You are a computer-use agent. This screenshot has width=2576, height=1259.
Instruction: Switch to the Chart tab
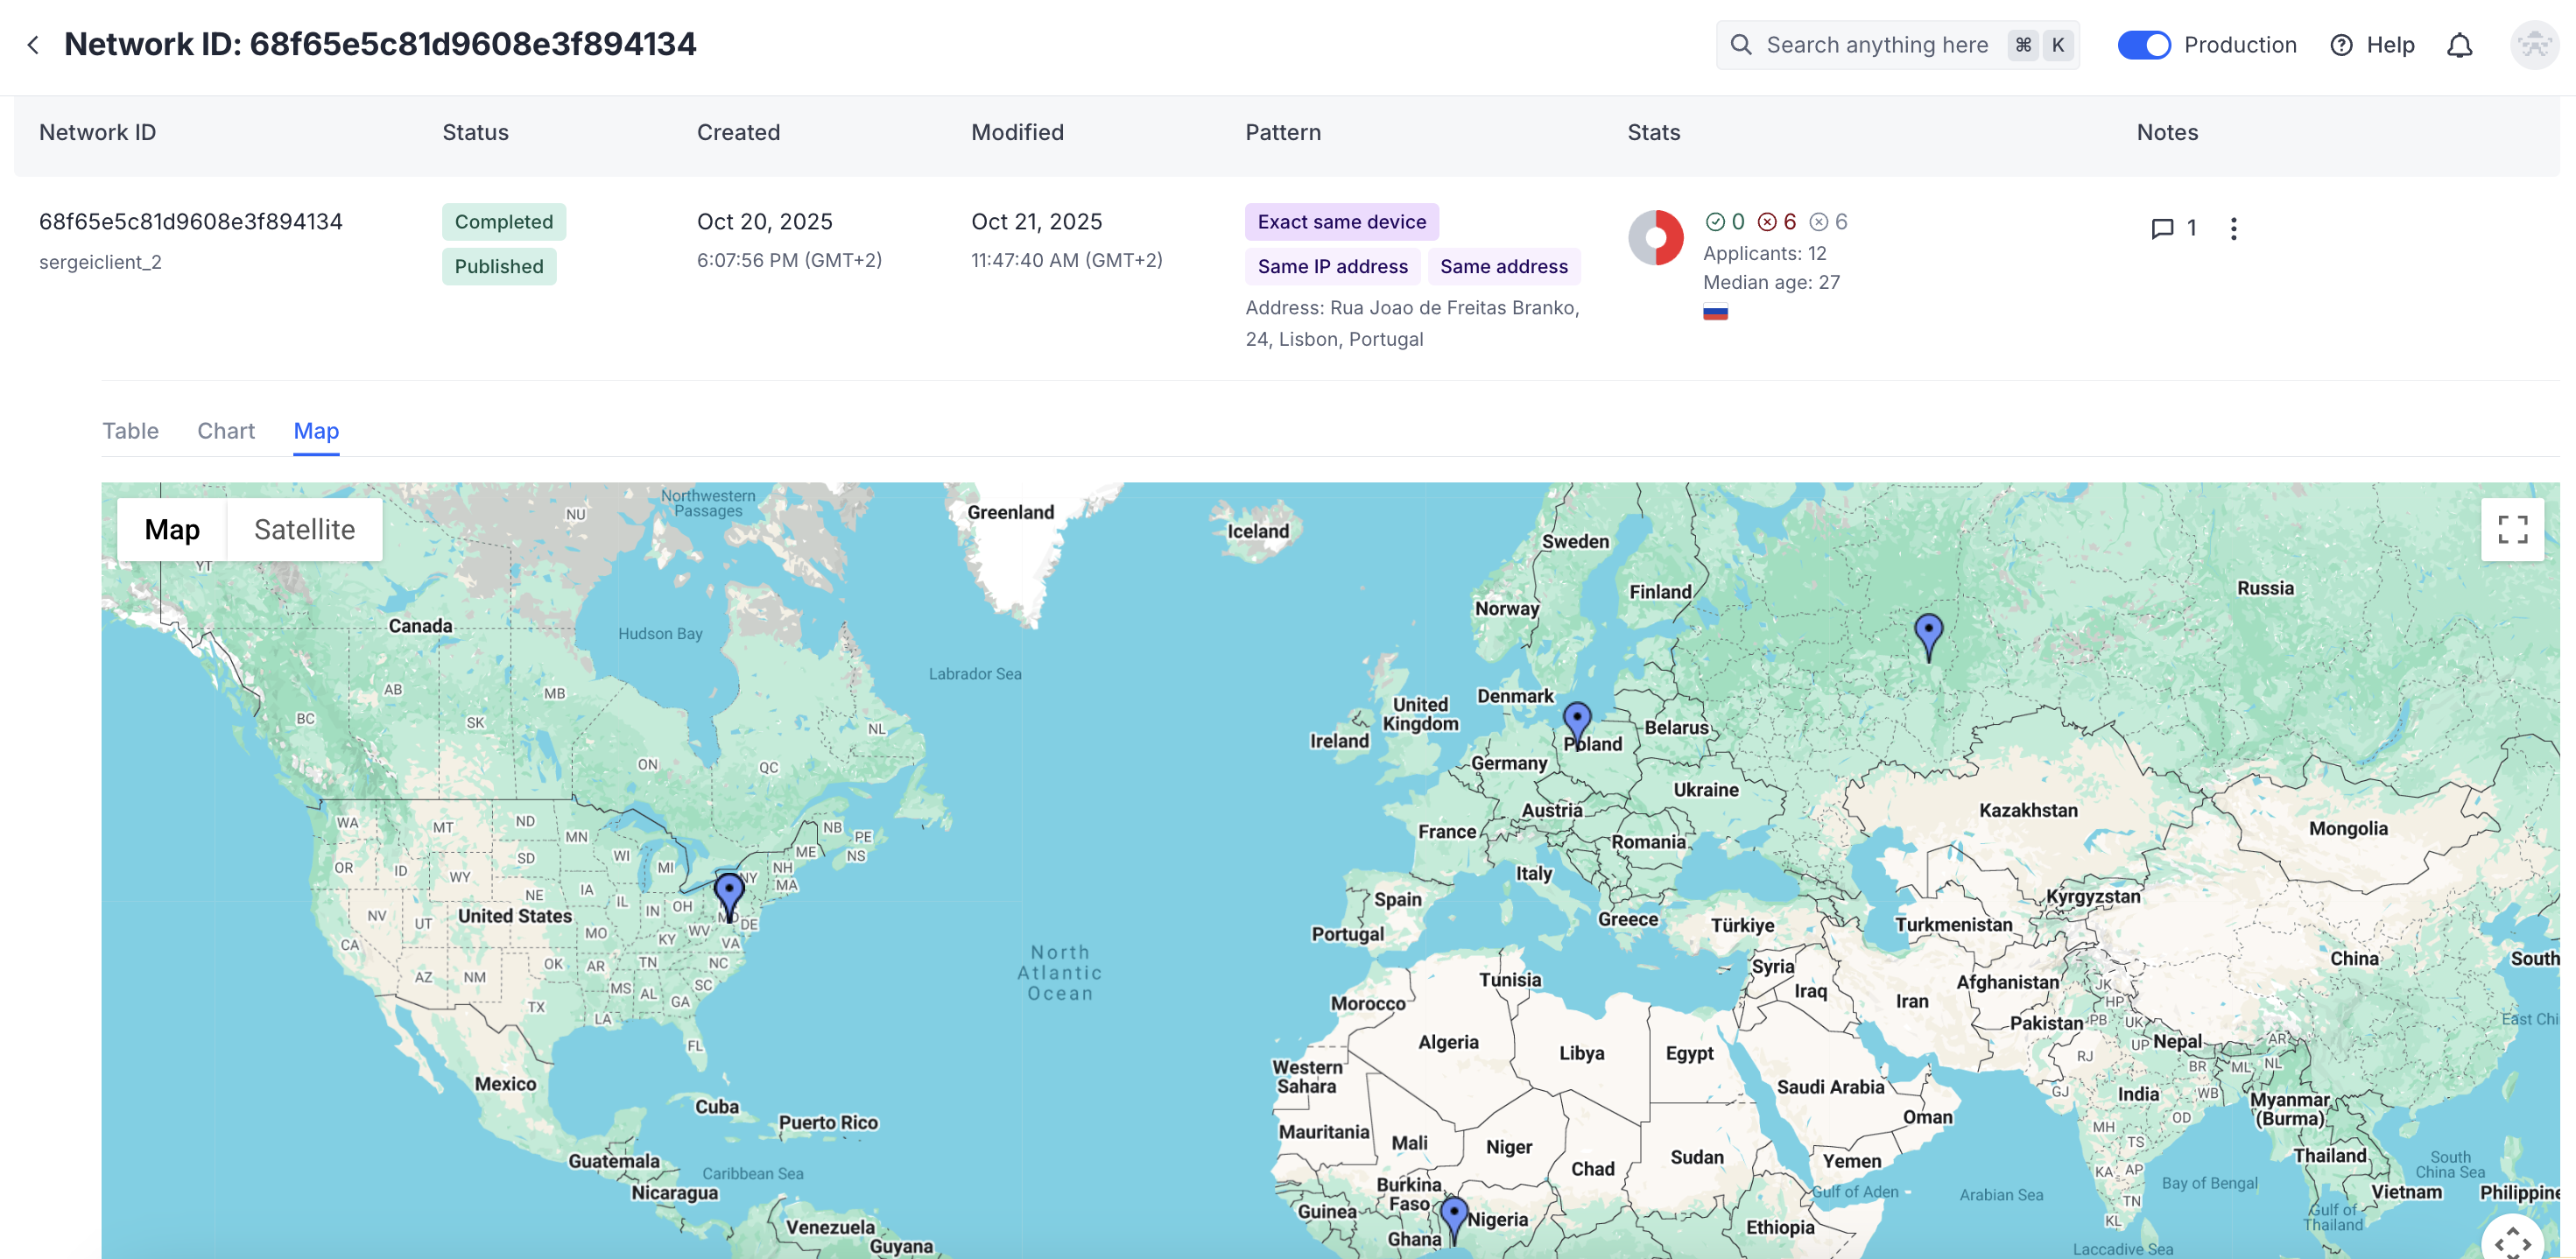pyautogui.click(x=225, y=431)
